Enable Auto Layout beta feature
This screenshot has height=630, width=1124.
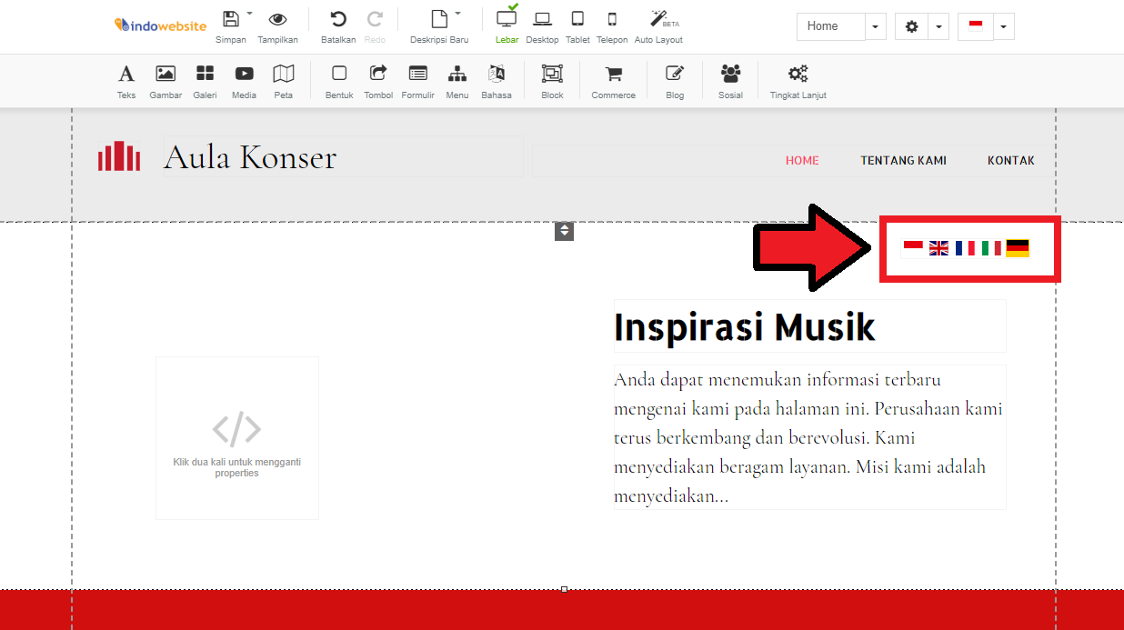(657, 25)
